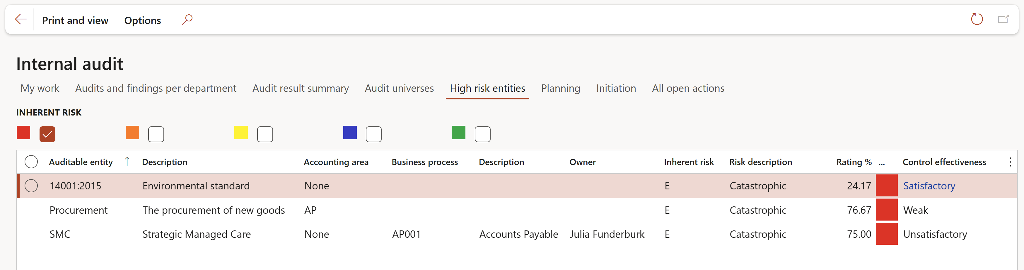Image resolution: width=1024 pixels, height=270 pixels.
Task: Click the yellow inherent risk color square
Action: [x=241, y=133]
